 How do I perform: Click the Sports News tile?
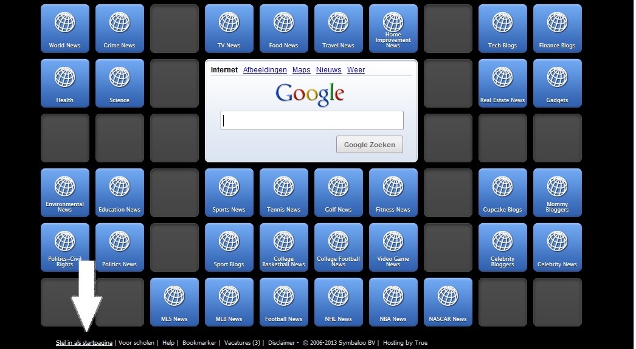229,193
